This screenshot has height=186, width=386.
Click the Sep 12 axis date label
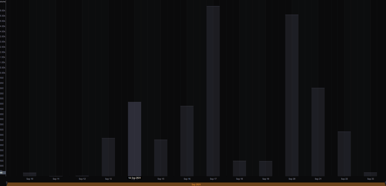coord(82,179)
